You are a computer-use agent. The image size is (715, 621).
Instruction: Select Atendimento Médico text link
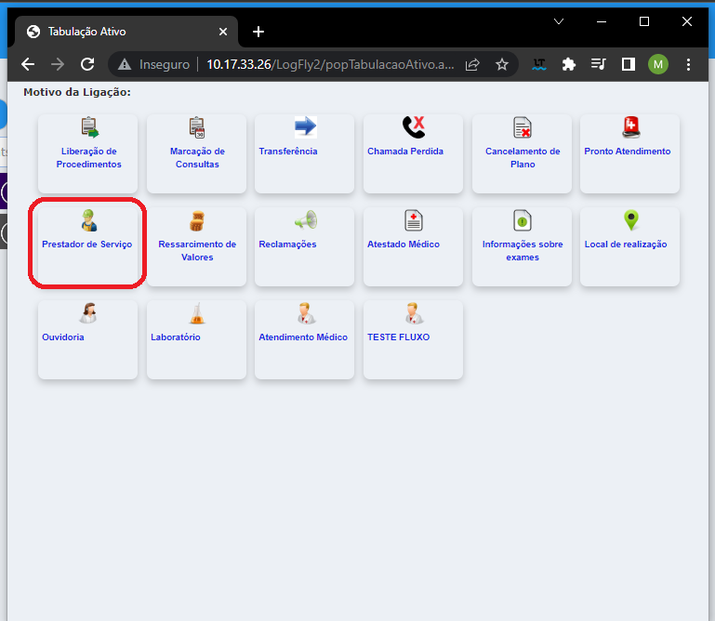303,337
